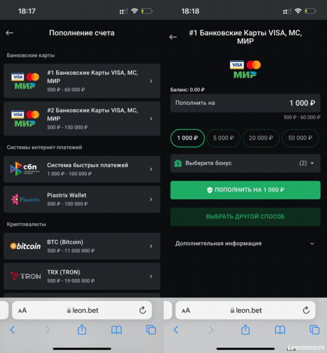
Task: Tap AA reader settings in left address bar
Action: [x=22, y=310]
